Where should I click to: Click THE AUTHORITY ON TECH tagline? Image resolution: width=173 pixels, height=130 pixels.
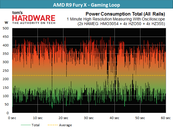coord(34,23)
